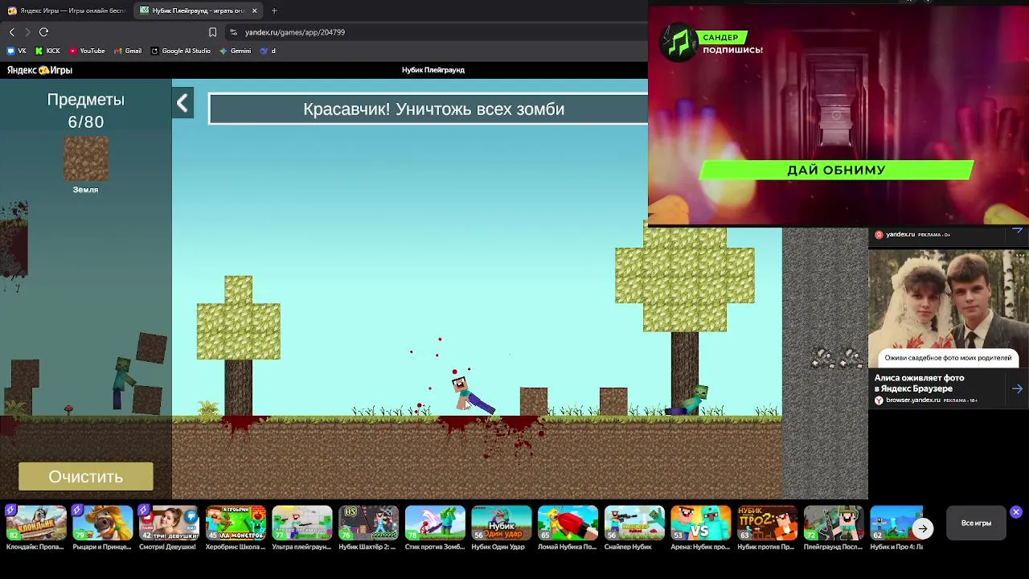The image size is (1029, 579).
Task: Open the Google AI Studio bookmark
Action: pos(181,51)
